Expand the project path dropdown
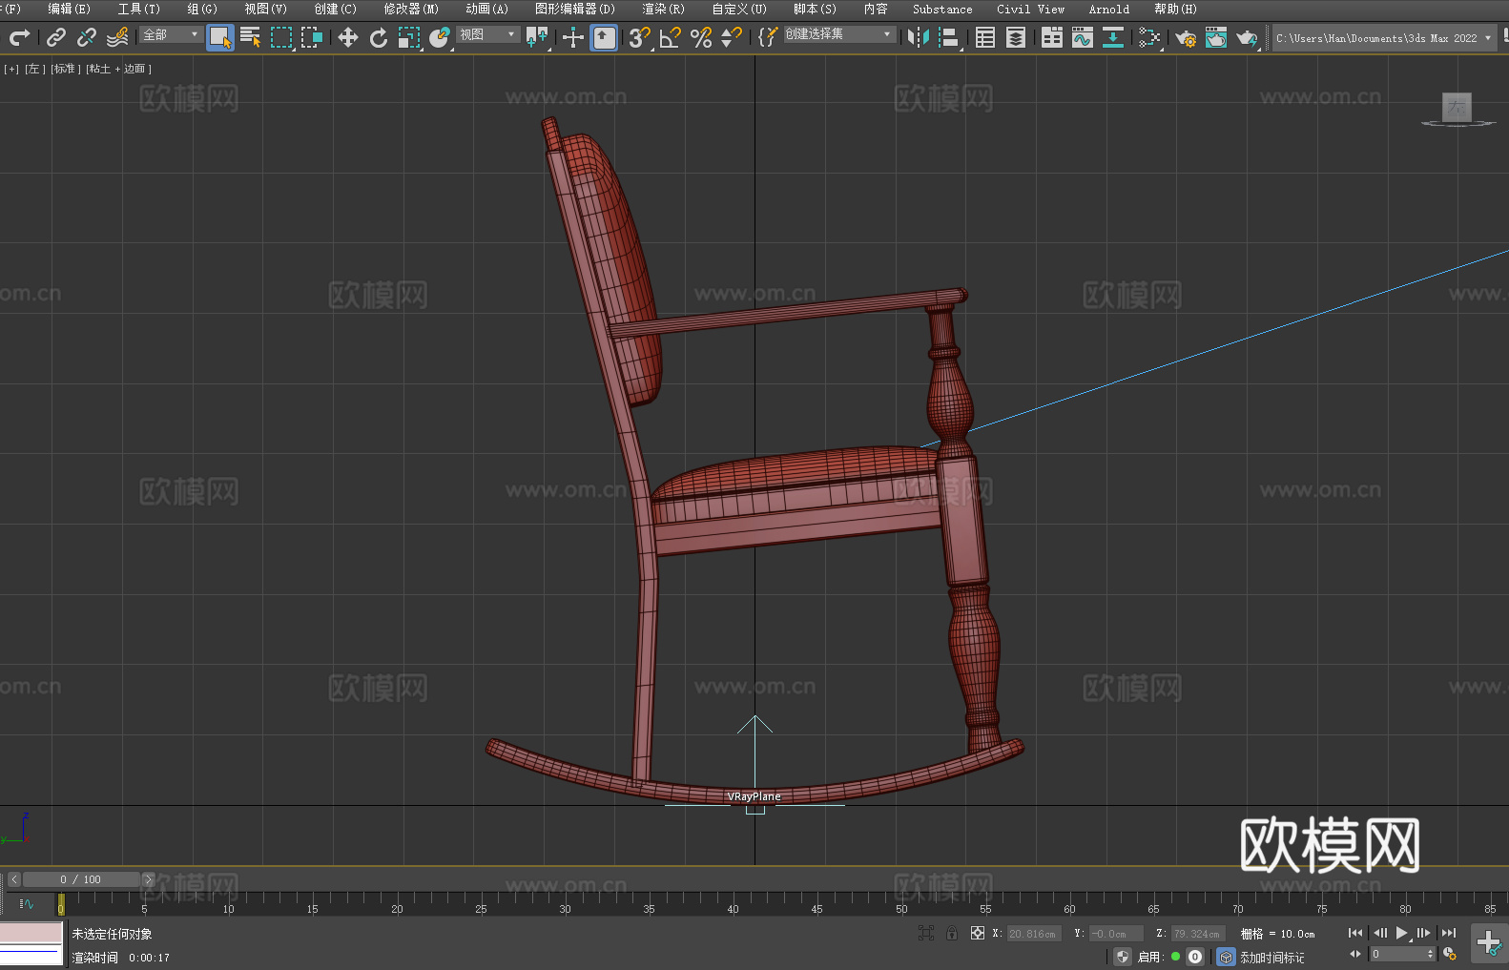This screenshot has height=970, width=1509. pos(1488,38)
